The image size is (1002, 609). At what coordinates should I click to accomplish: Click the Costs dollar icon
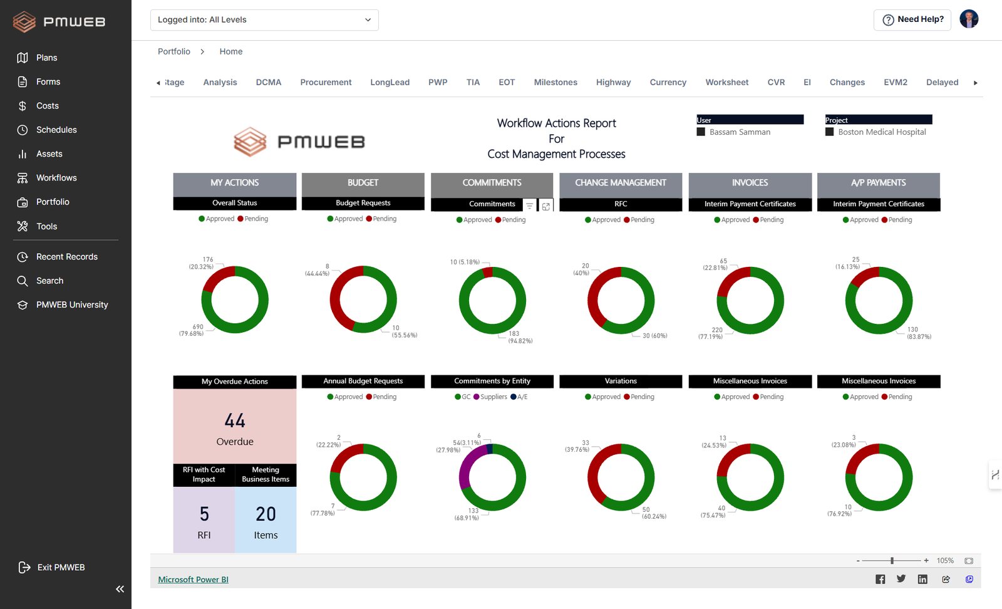pos(23,106)
